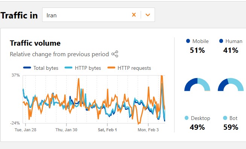
Task: Toggle the Total bytes legend series
Action: (41, 68)
